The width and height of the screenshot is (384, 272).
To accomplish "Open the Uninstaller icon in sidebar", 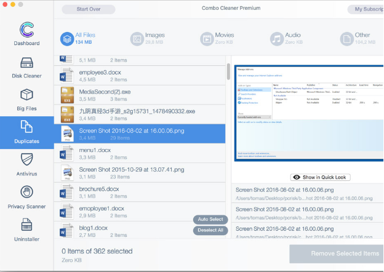I will 26,225.
